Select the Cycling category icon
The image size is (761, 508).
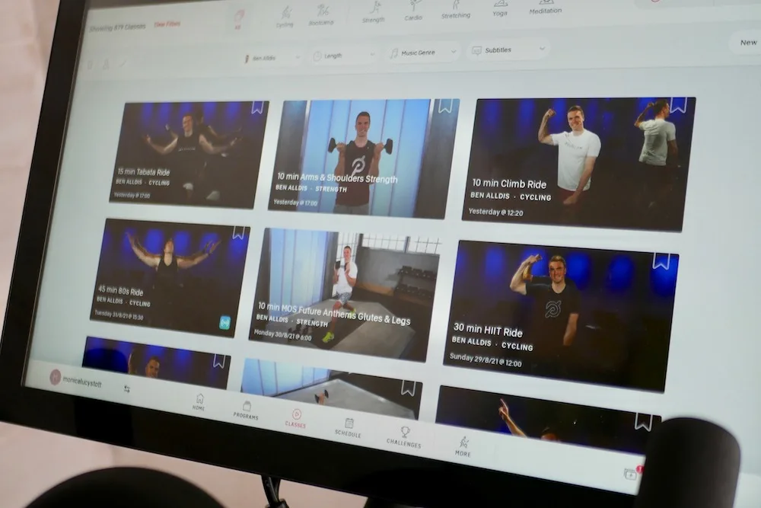point(285,17)
